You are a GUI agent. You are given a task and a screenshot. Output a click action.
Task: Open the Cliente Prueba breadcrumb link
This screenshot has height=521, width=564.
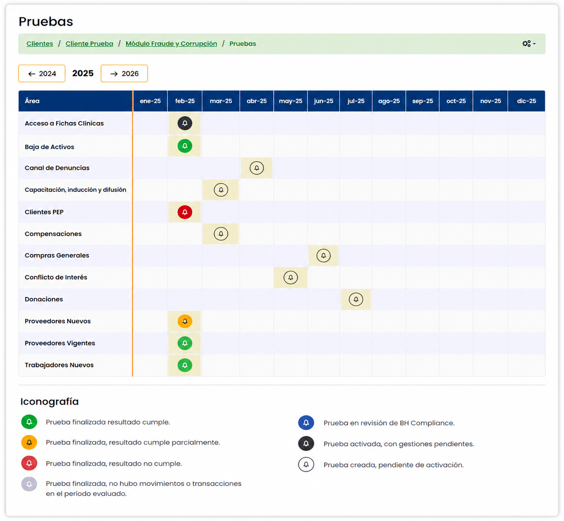(x=89, y=44)
